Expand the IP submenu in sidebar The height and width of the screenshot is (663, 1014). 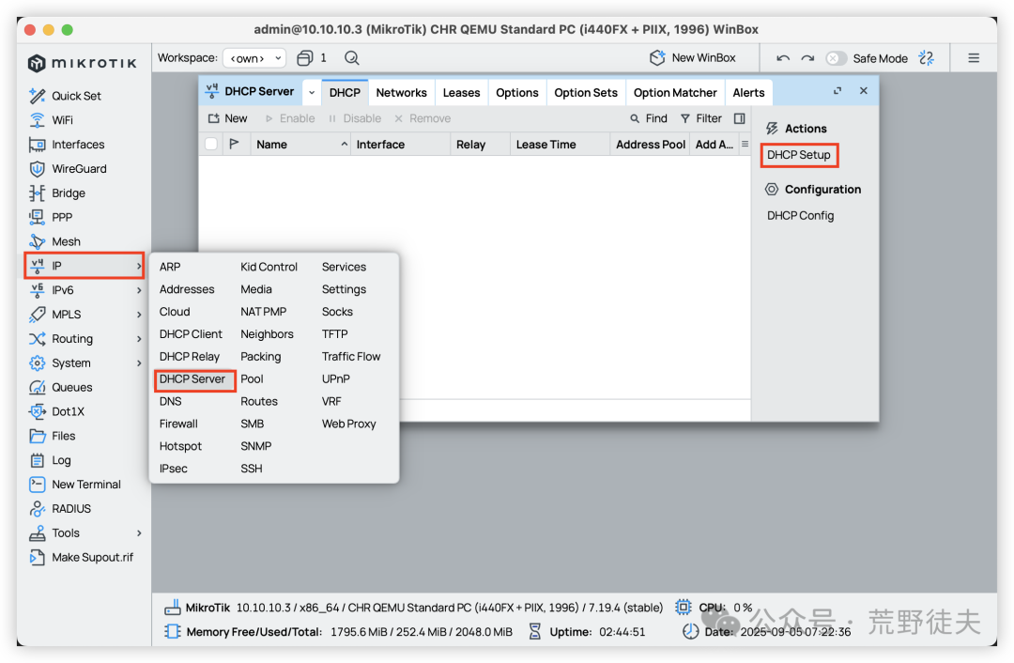point(84,266)
